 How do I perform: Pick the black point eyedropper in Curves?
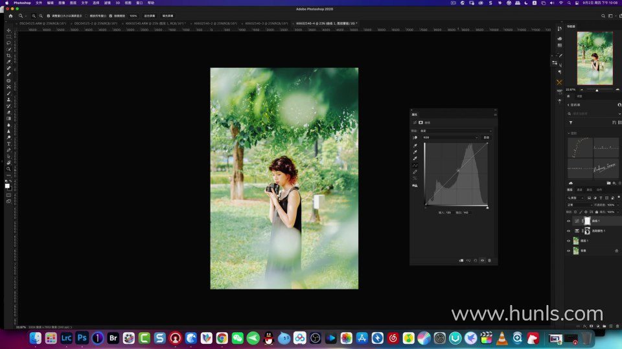(415, 146)
